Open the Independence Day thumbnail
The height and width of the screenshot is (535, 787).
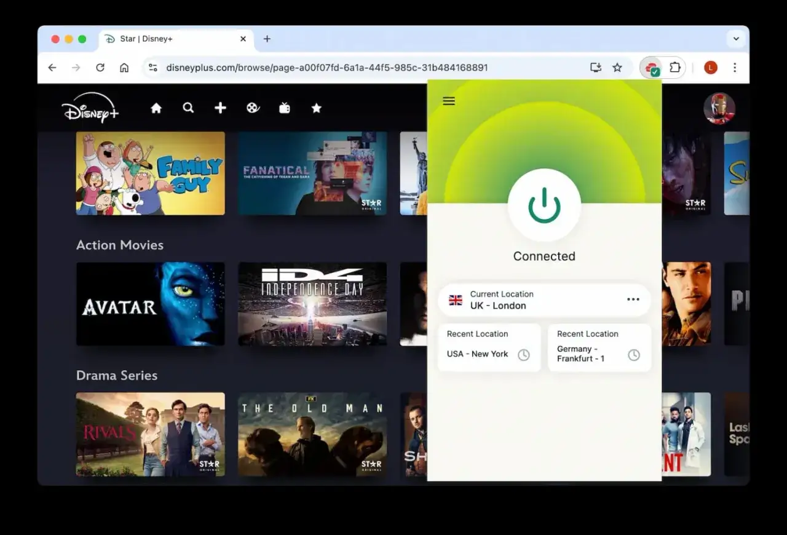pyautogui.click(x=313, y=304)
